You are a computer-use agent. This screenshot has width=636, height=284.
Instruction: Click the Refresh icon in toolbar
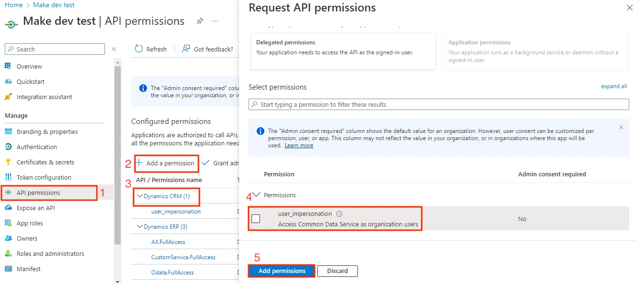[139, 49]
